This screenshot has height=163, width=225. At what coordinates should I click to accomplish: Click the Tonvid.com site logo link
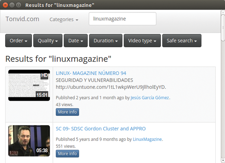(22, 19)
